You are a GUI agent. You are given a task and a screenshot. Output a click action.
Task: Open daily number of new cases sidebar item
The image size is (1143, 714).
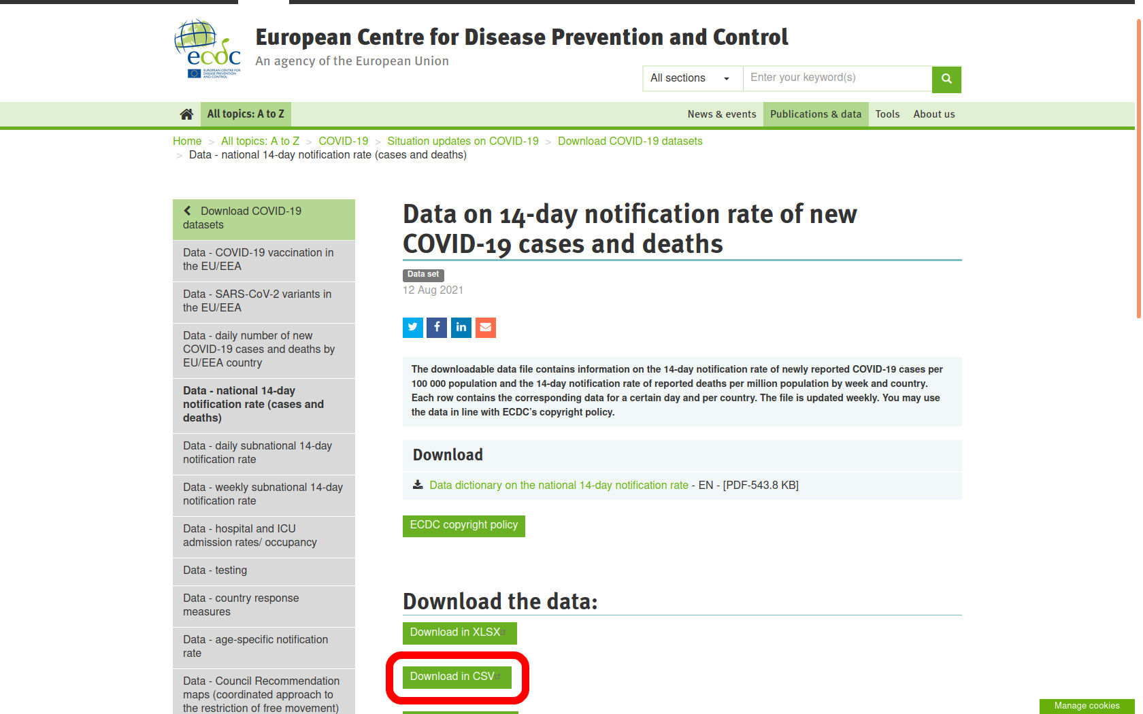tap(264, 350)
